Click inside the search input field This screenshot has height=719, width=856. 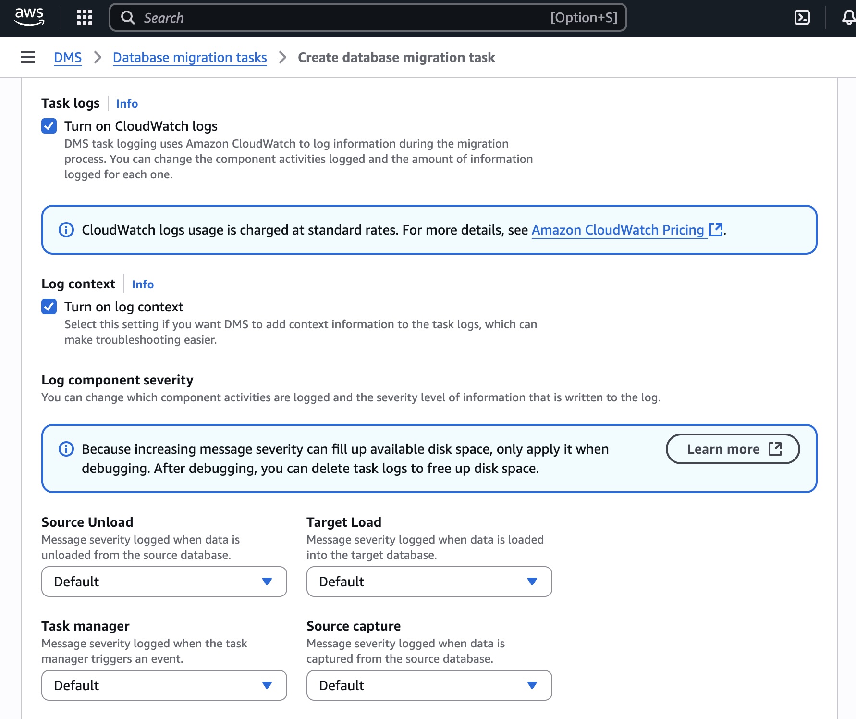[336, 17]
